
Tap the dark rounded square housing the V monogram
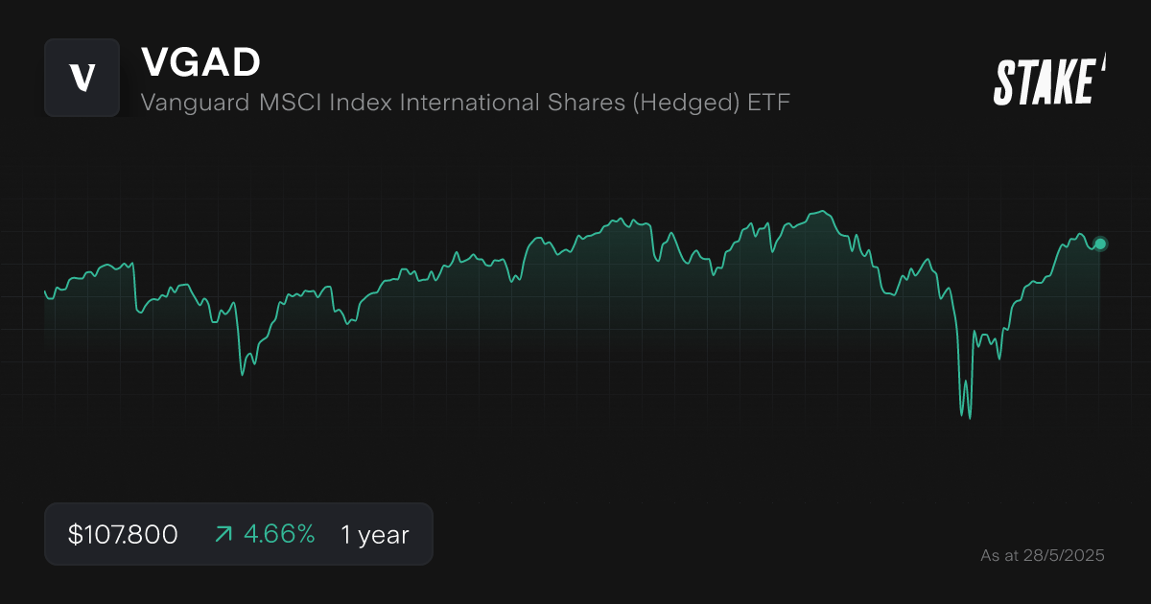82,79
